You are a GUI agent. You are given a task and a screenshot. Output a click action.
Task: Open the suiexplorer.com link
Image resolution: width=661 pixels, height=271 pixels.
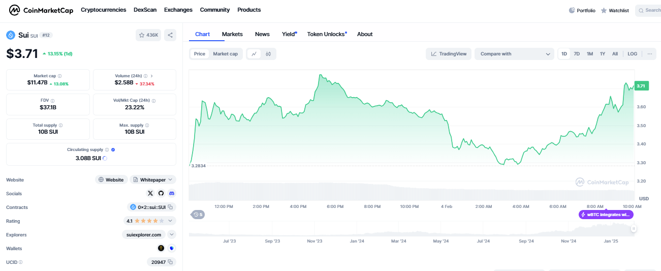[144, 234]
